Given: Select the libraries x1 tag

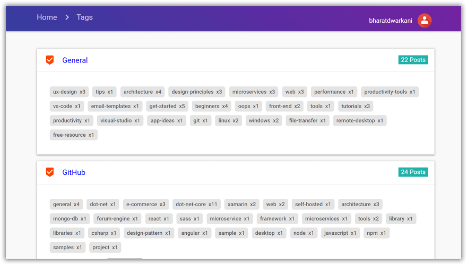Looking at the screenshot, I should (67, 233).
